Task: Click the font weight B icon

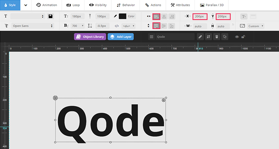Action: [66, 25]
